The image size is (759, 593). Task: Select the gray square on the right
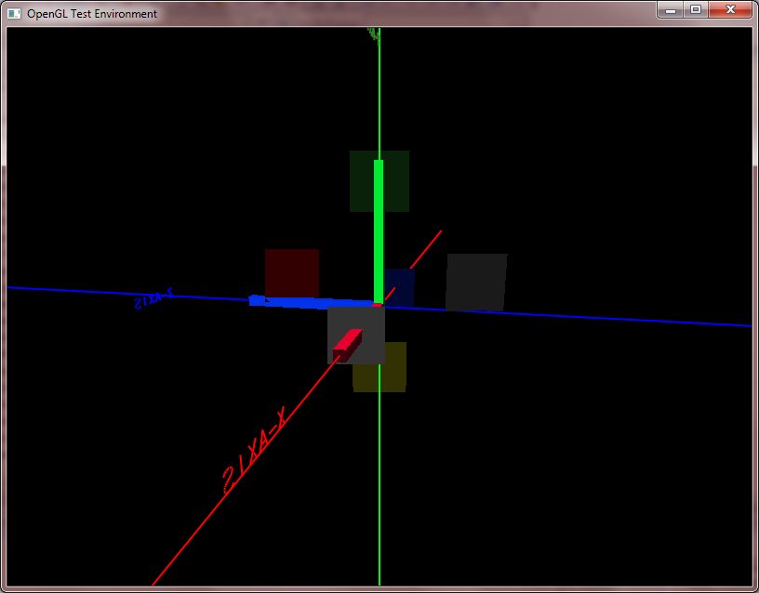click(x=476, y=282)
